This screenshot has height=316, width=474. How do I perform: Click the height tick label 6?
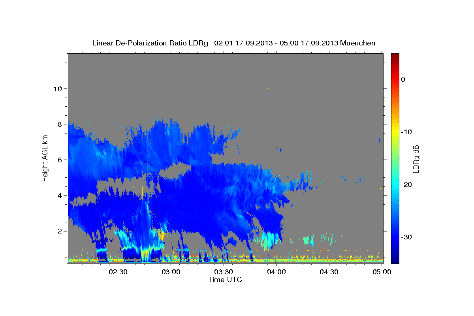point(59,160)
